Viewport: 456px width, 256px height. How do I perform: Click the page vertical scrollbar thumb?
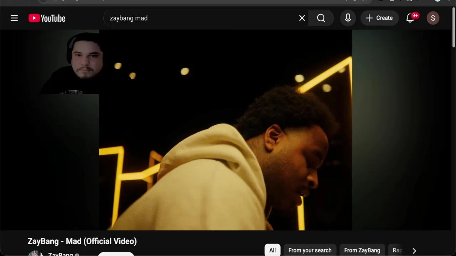(x=454, y=27)
